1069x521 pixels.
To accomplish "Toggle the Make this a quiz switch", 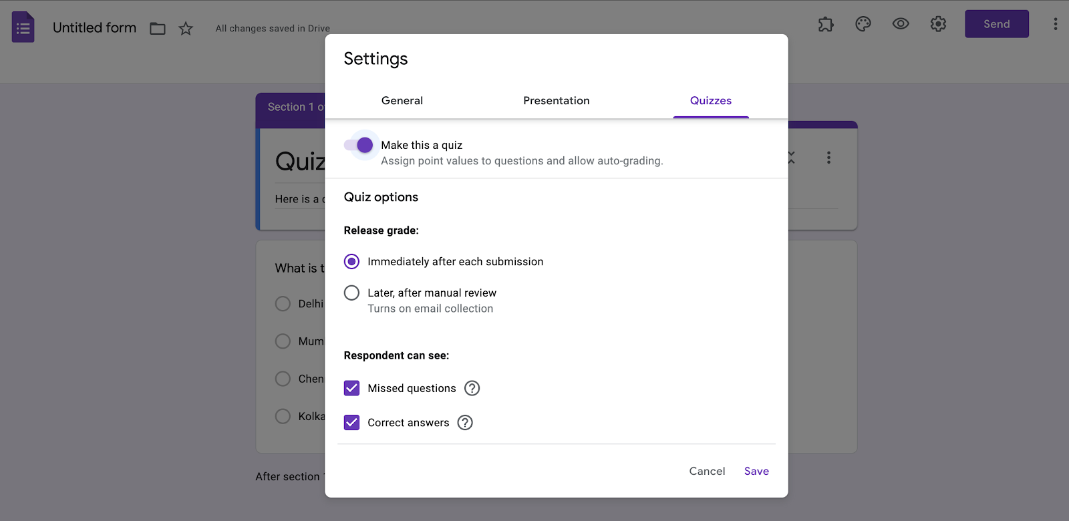I will pyautogui.click(x=359, y=146).
